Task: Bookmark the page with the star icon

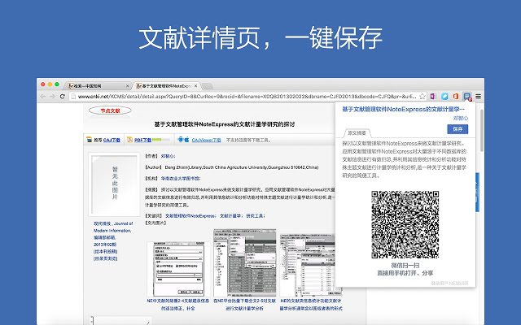Action: [x=422, y=96]
